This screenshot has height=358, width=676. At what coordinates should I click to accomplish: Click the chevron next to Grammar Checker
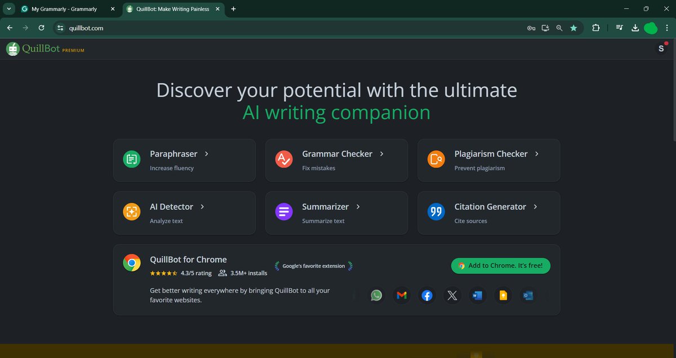(381, 154)
